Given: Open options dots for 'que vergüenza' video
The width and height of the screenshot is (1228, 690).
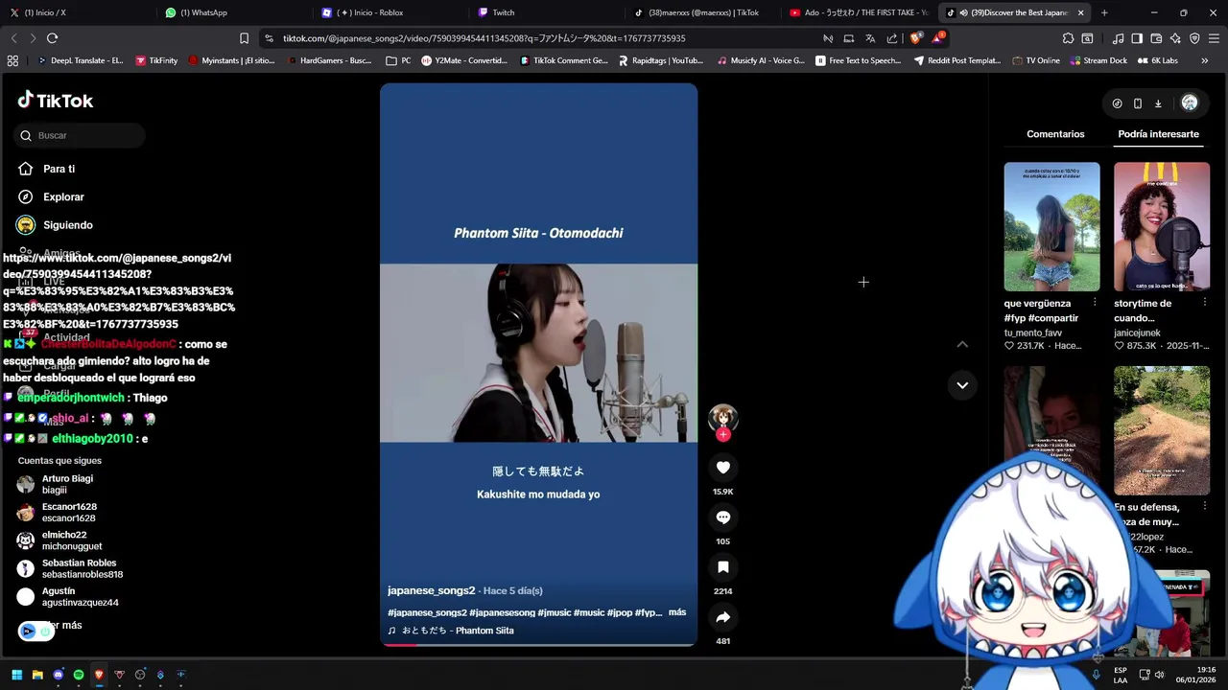Looking at the screenshot, I should pyautogui.click(x=1095, y=302).
